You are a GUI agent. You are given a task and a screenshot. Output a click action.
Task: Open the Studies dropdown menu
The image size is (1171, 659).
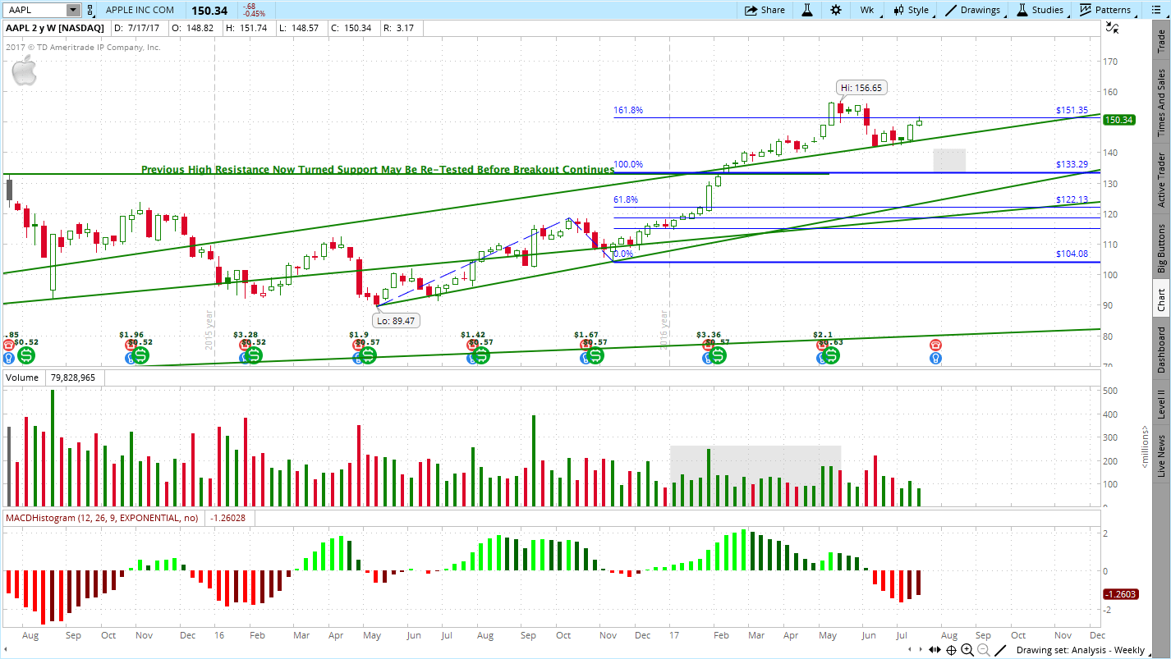(x=1040, y=10)
